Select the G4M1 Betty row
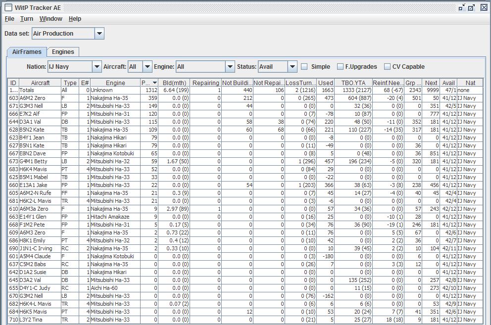 coord(245,161)
